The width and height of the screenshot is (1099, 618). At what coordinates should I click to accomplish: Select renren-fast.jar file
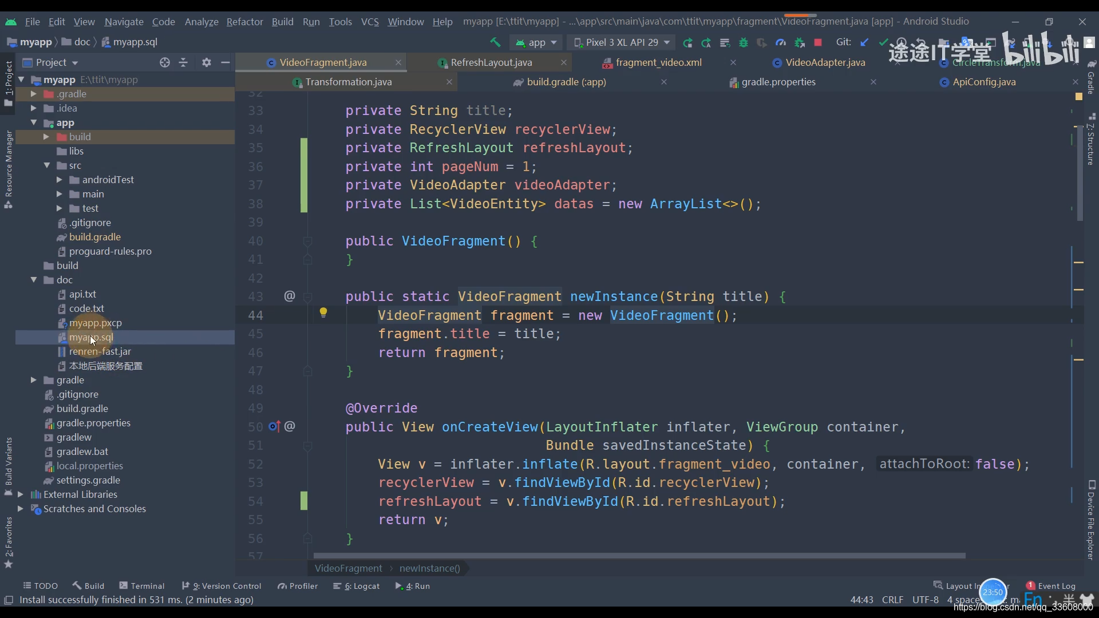[100, 351]
